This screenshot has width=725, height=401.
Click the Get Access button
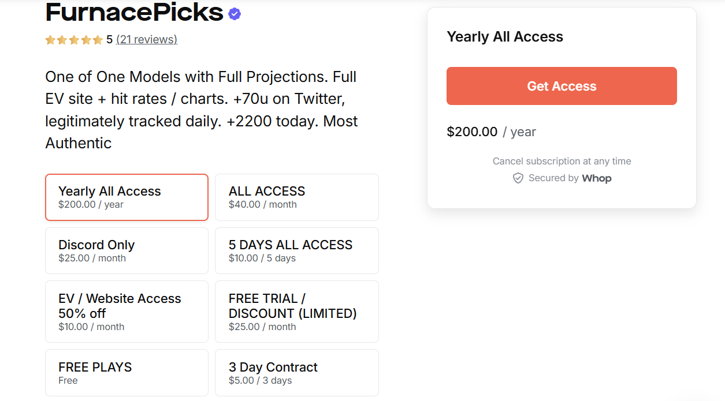point(561,85)
